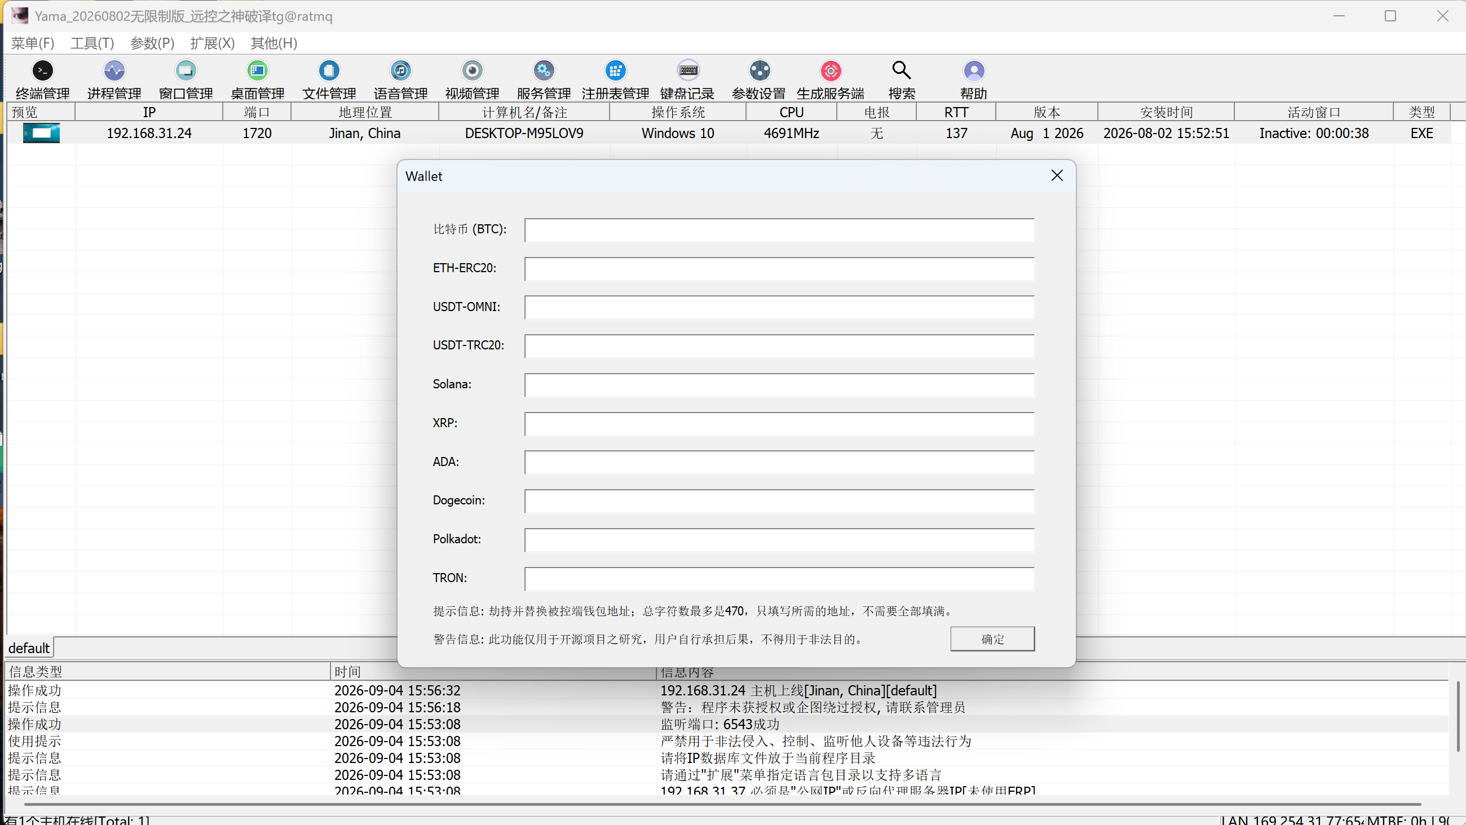Open the 参数(P) menu
The image size is (1466, 825).
[152, 43]
